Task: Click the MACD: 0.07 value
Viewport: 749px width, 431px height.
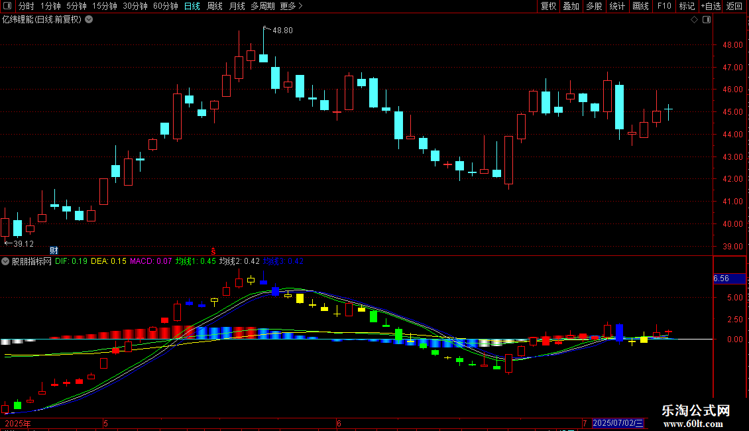Action: pos(151,261)
